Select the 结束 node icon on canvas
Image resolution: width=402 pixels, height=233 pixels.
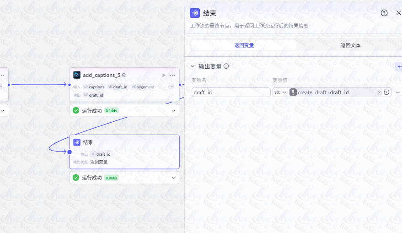(77, 142)
